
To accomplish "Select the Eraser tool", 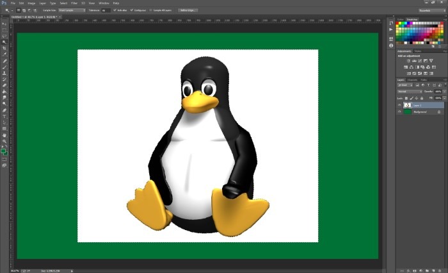I will pos(4,86).
